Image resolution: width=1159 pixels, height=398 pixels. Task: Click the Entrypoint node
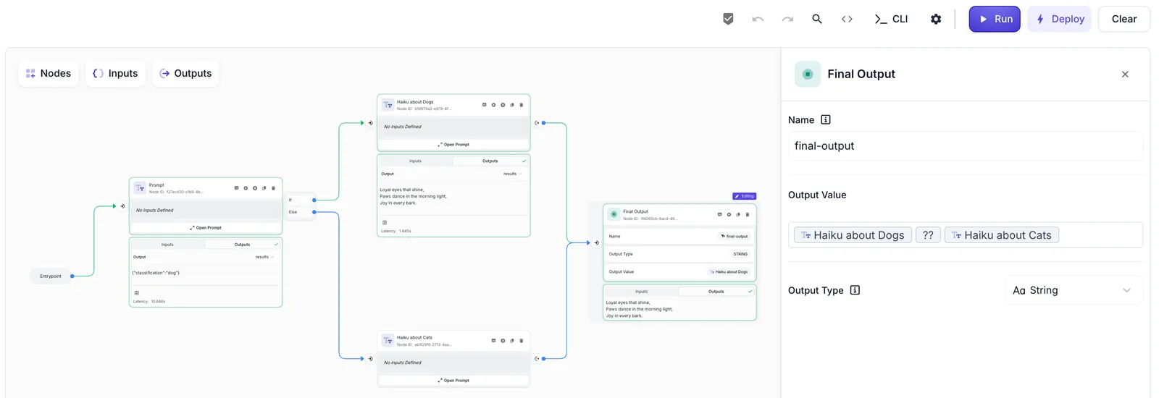51,276
